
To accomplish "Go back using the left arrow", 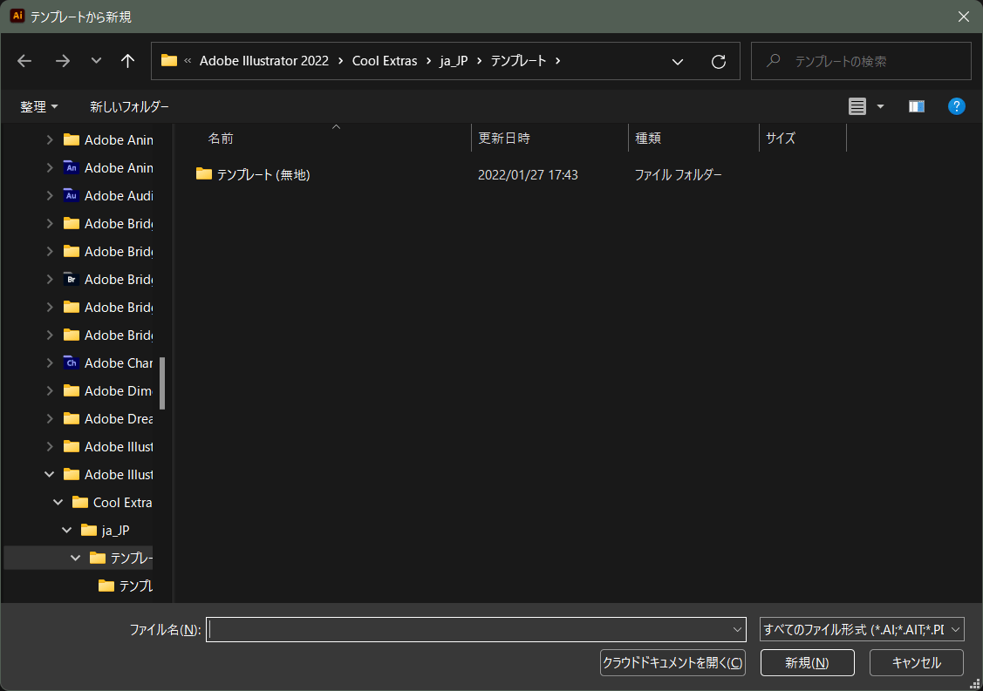I will click(24, 61).
